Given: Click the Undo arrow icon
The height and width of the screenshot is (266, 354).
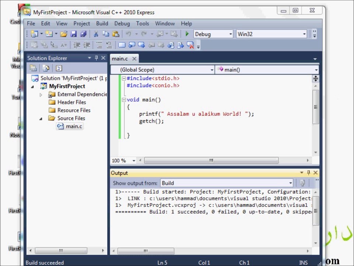Looking at the screenshot, I should (128, 34).
